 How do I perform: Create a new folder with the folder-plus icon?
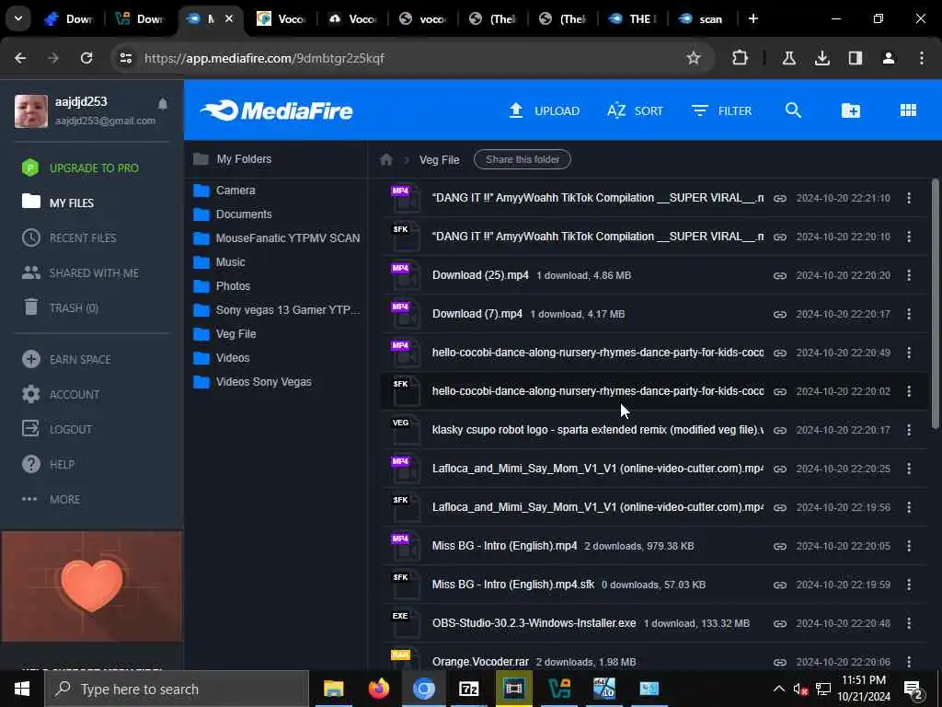[851, 110]
